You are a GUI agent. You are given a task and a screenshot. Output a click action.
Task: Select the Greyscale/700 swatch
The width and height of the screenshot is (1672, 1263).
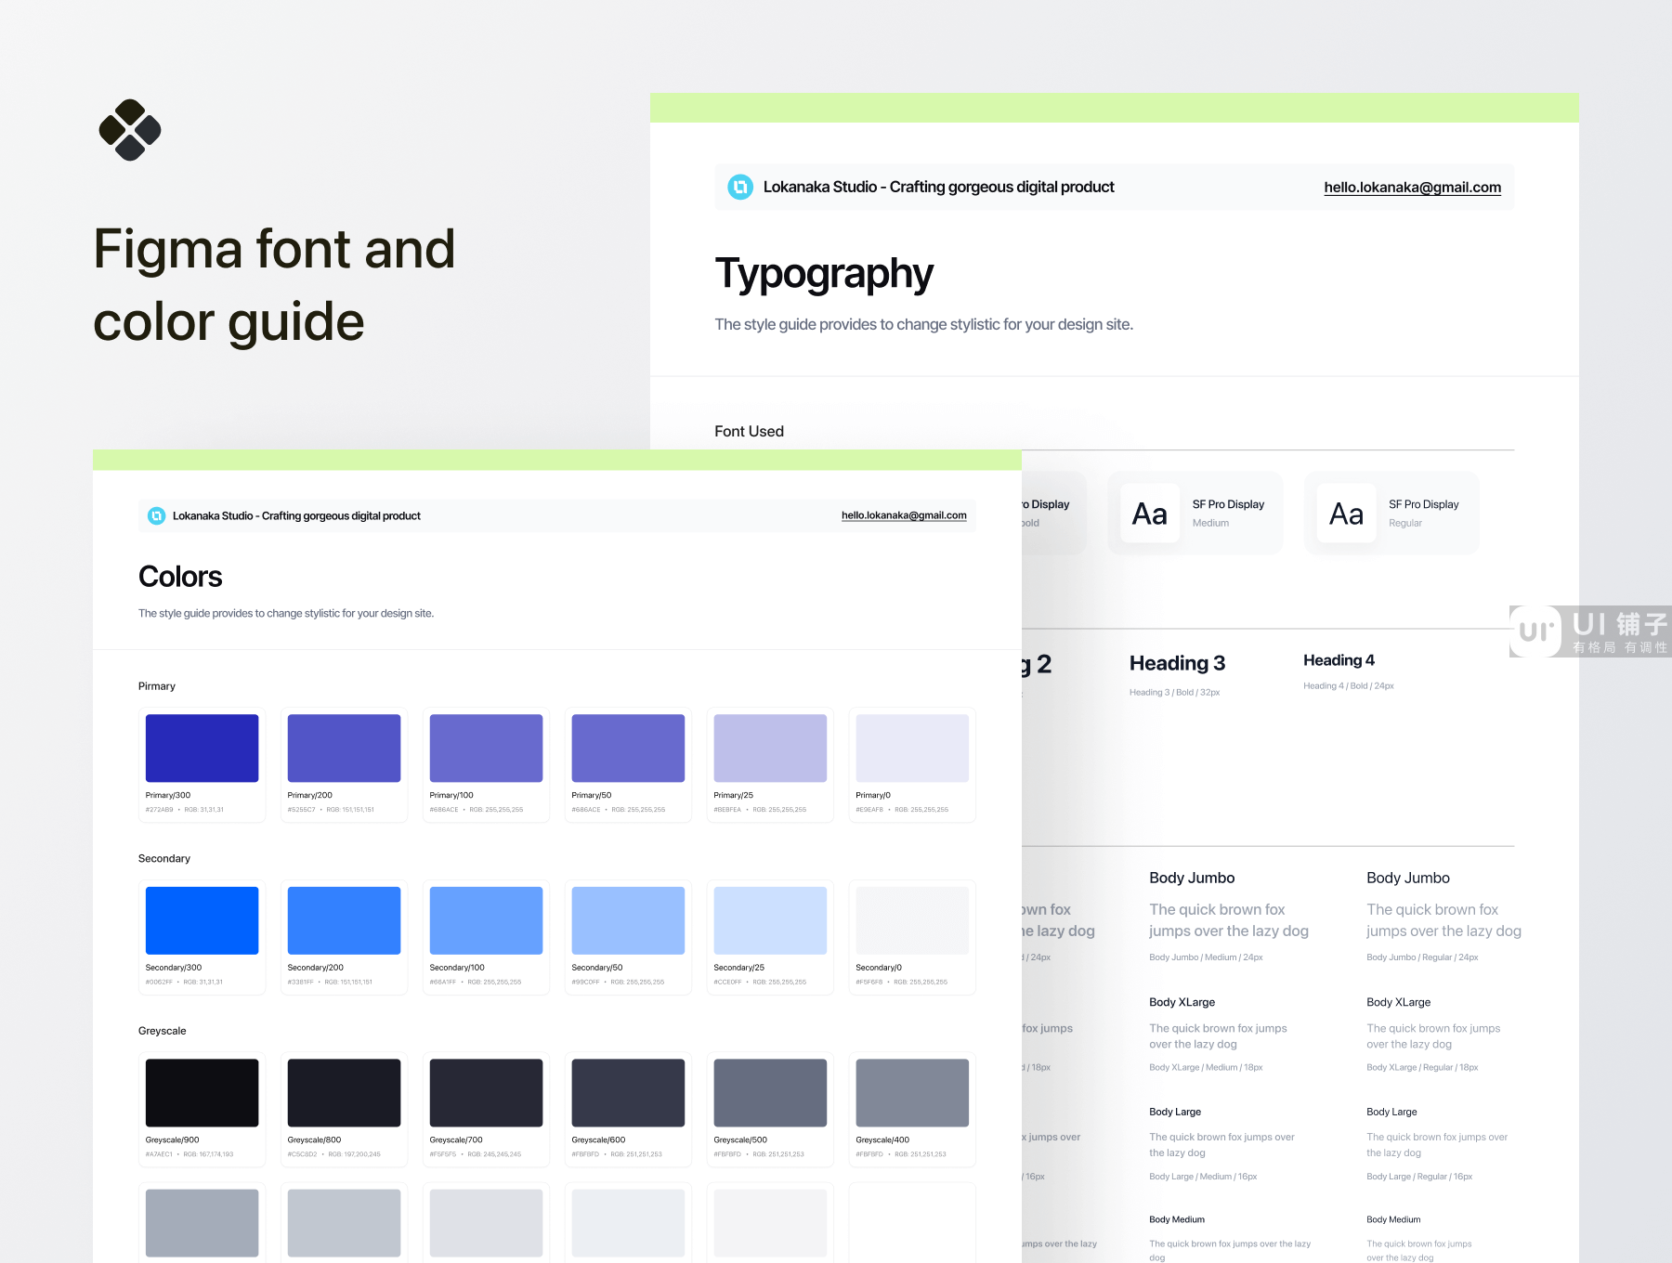(x=486, y=1092)
